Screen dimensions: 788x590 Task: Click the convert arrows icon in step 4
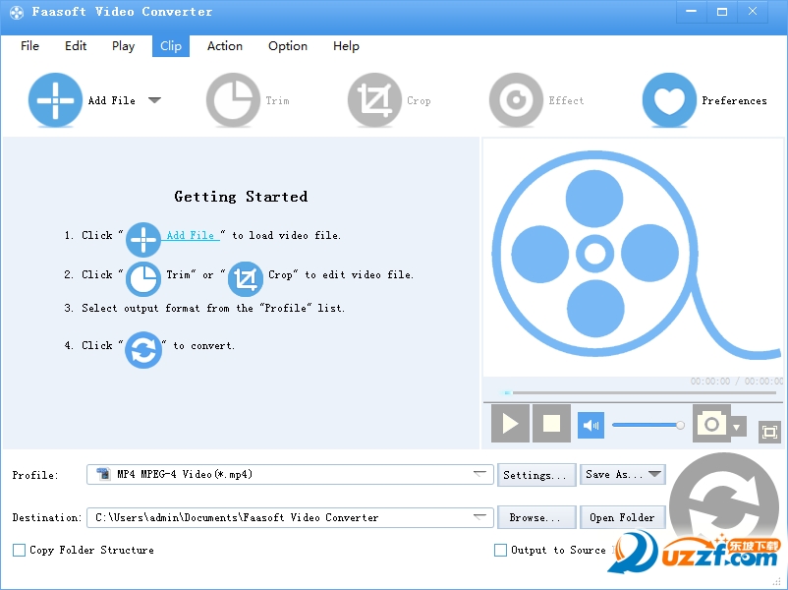click(x=143, y=349)
